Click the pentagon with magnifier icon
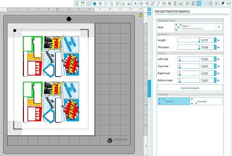 click(x=111, y=3)
